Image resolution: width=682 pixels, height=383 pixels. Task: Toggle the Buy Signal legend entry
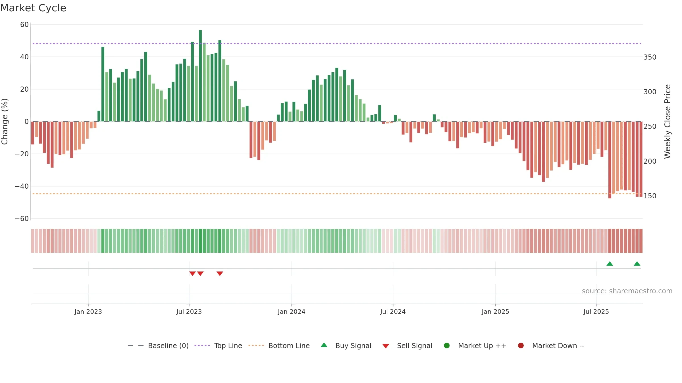click(346, 346)
